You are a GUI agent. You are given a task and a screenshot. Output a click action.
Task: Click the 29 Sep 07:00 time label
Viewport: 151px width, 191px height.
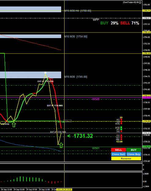tap(32, 189)
